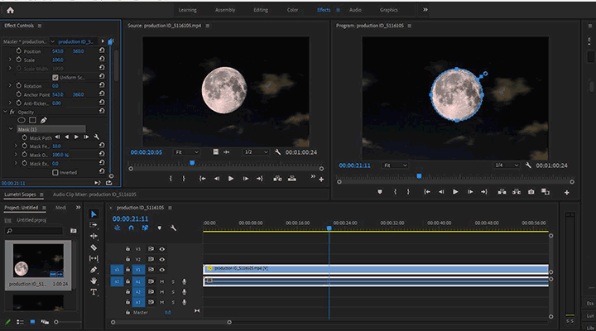Switch to the Color workspace tab
This screenshot has width=596, height=331.
(x=292, y=10)
